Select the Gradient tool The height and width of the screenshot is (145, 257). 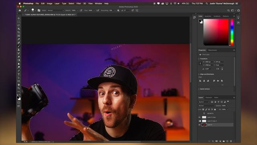tap(19, 60)
